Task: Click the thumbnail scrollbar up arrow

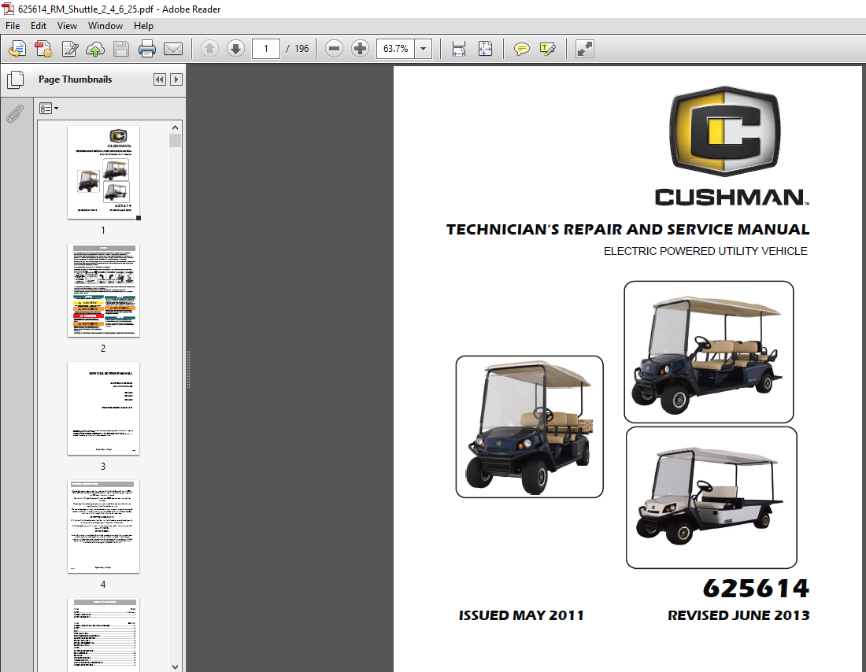Action: [175, 127]
